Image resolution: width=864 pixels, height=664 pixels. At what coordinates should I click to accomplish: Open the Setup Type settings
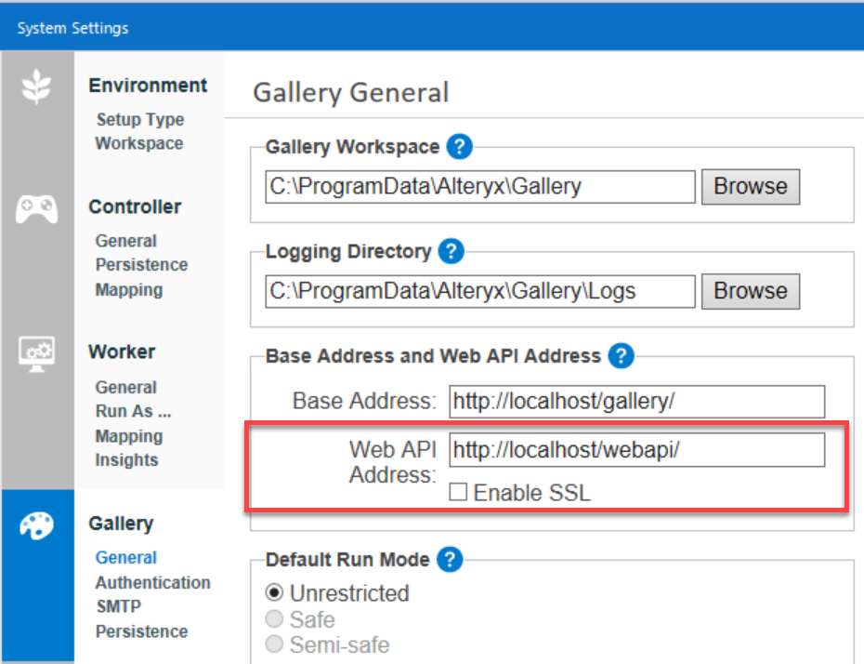[139, 119]
